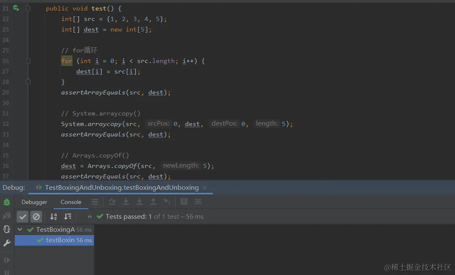Viewport: 455px width, 275px height.
Task: Collapse the TestBoxingA tree node
Action: 20,230
